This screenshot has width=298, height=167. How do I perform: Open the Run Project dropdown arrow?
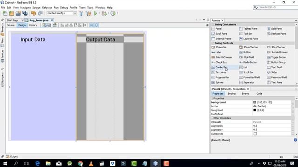pyautogui.click(x=99, y=13)
